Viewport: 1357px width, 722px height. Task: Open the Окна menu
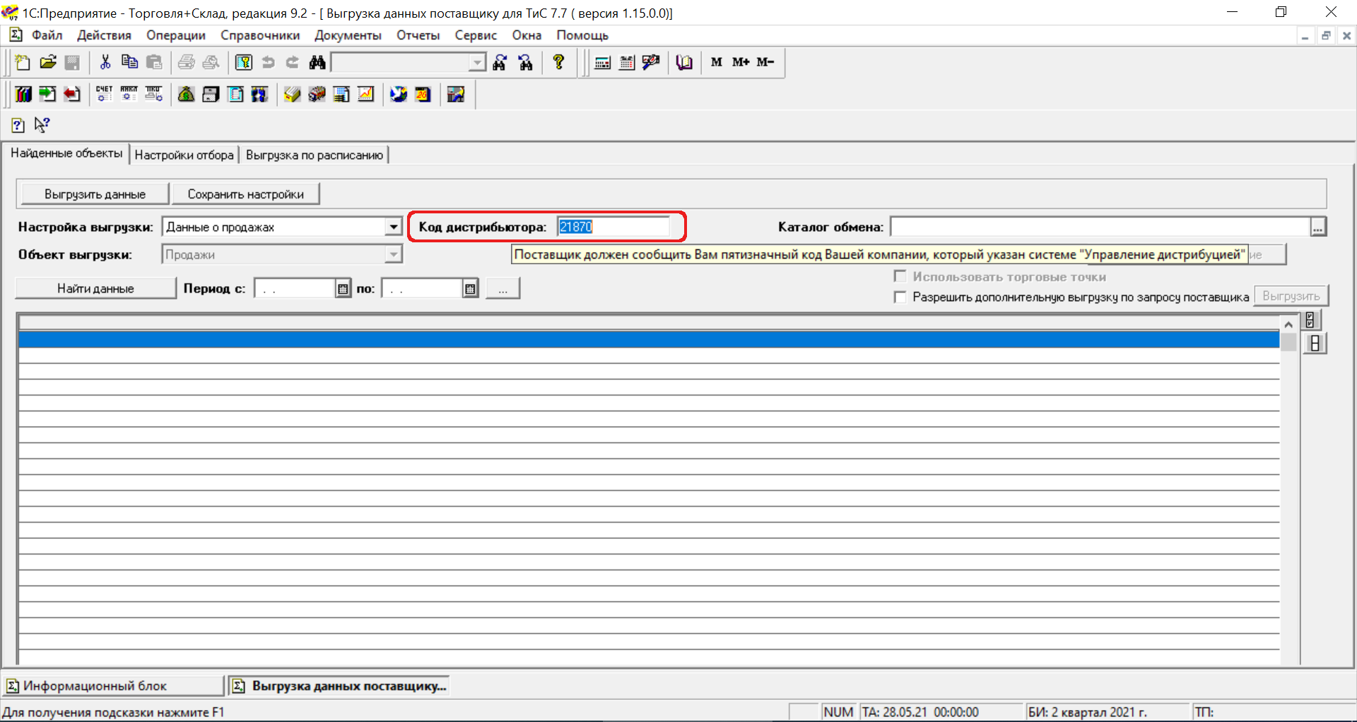coord(527,35)
